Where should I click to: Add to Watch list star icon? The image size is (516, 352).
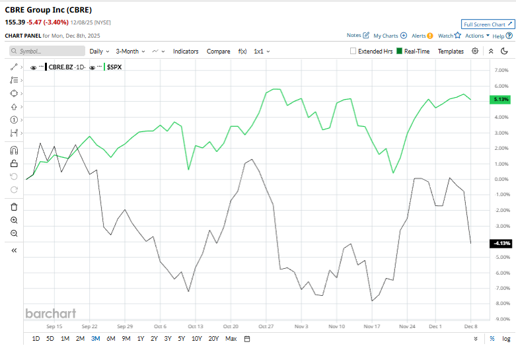pos(457,35)
